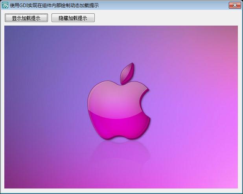Select the pink apple picture box
243x194 pixels.
tap(121, 107)
